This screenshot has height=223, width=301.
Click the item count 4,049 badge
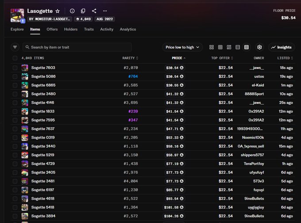[84, 19]
